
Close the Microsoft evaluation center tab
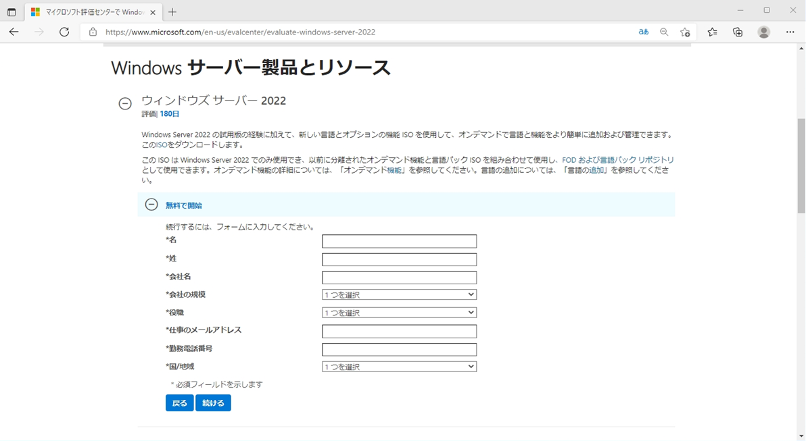click(153, 12)
